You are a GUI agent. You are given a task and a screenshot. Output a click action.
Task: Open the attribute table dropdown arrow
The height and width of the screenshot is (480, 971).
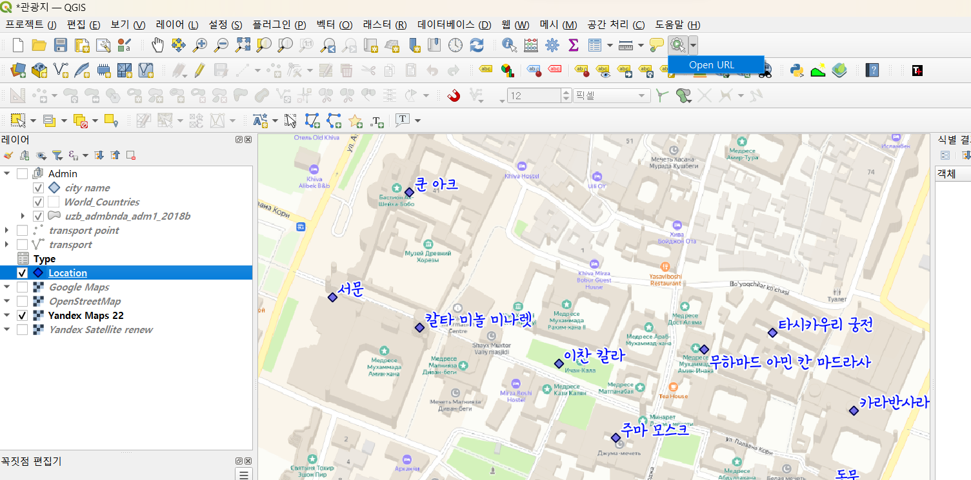pos(610,45)
